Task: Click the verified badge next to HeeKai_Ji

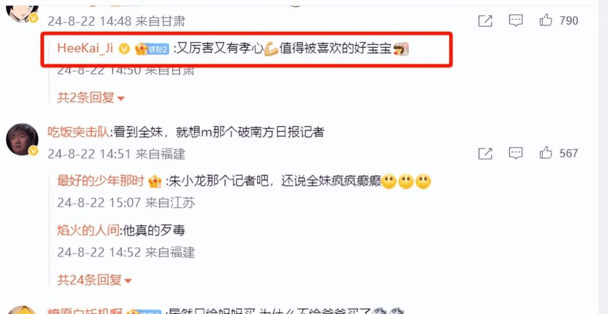Action: tap(124, 49)
